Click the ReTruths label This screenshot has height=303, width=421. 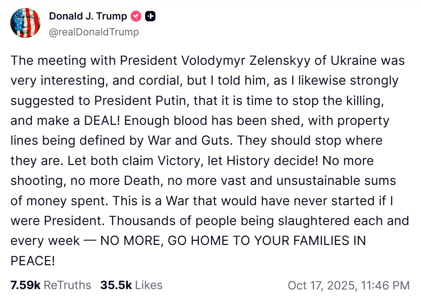(67, 285)
